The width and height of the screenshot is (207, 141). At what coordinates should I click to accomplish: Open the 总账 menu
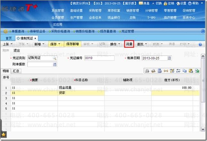pyautogui.click(x=132, y=18)
